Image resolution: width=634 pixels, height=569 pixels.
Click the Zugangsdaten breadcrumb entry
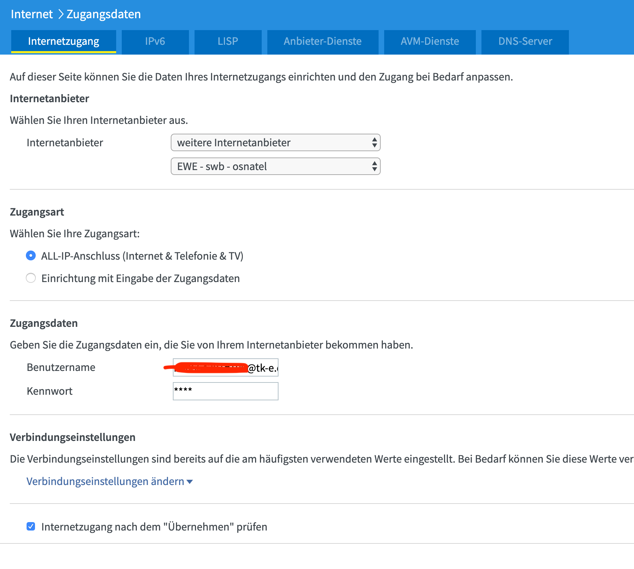(x=103, y=14)
